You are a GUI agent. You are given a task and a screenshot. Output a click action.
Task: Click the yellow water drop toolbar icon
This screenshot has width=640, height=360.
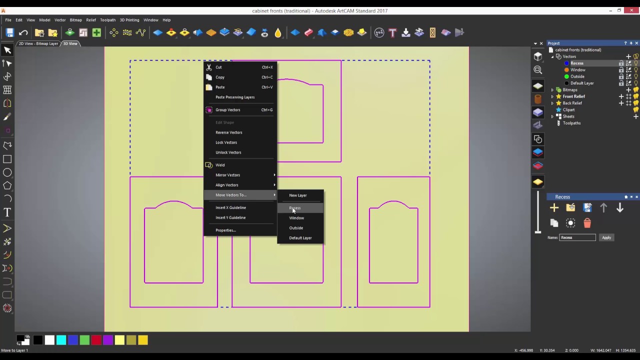(x=278, y=33)
